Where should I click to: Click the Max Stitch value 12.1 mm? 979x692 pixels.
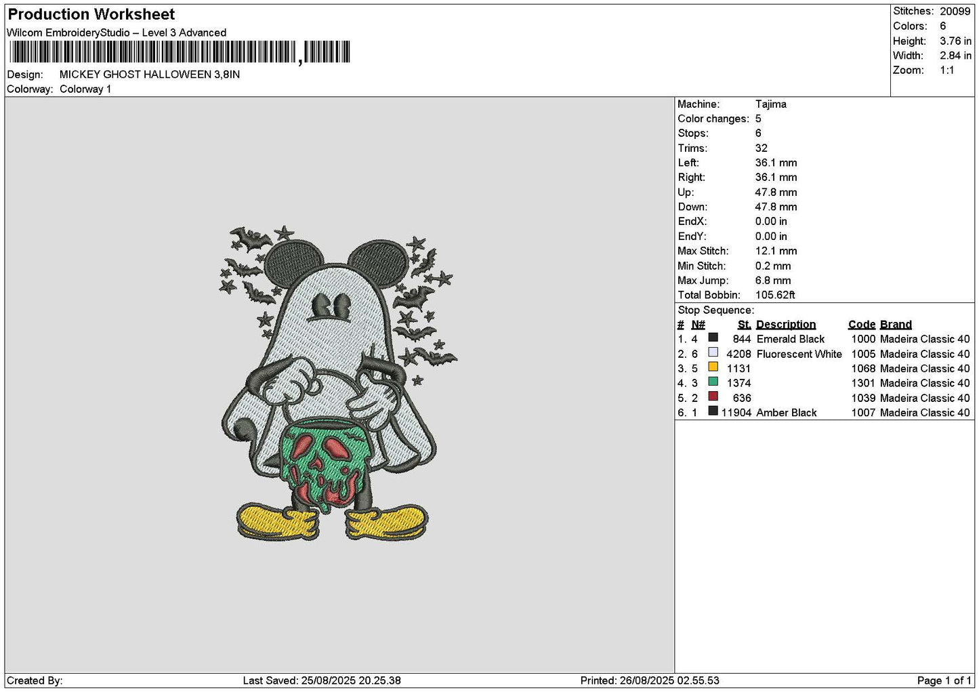[776, 251]
